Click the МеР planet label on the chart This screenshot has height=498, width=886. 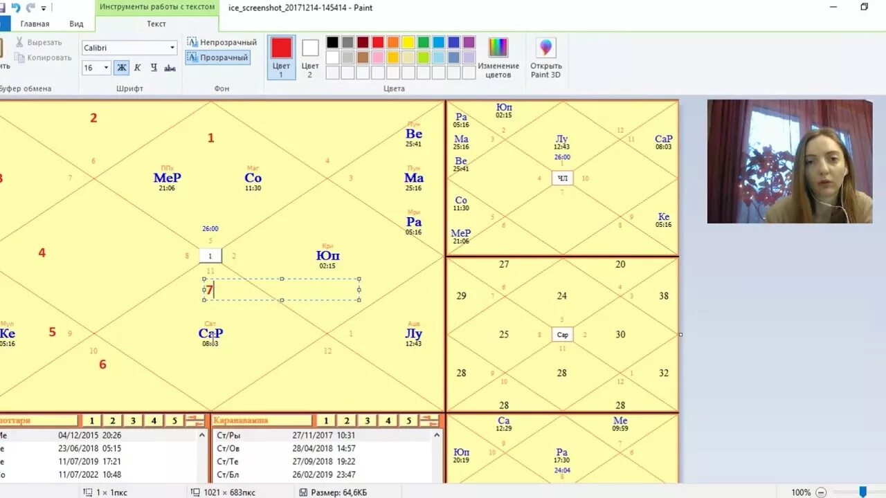[167, 178]
